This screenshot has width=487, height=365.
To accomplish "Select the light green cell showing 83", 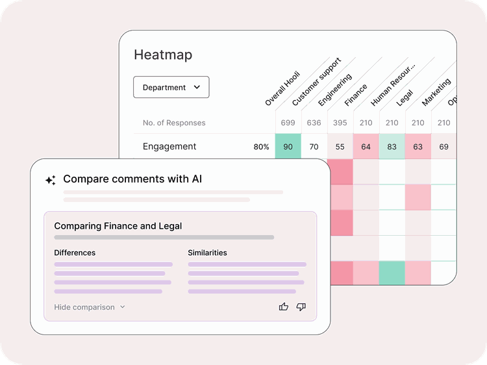I will 392,147.
